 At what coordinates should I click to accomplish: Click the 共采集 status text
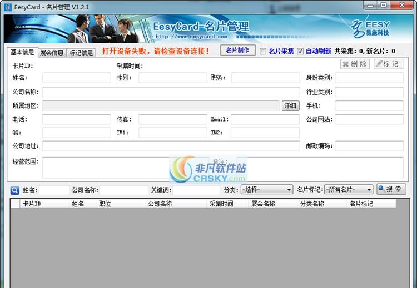pyautogui.click(x=365, y=51)
